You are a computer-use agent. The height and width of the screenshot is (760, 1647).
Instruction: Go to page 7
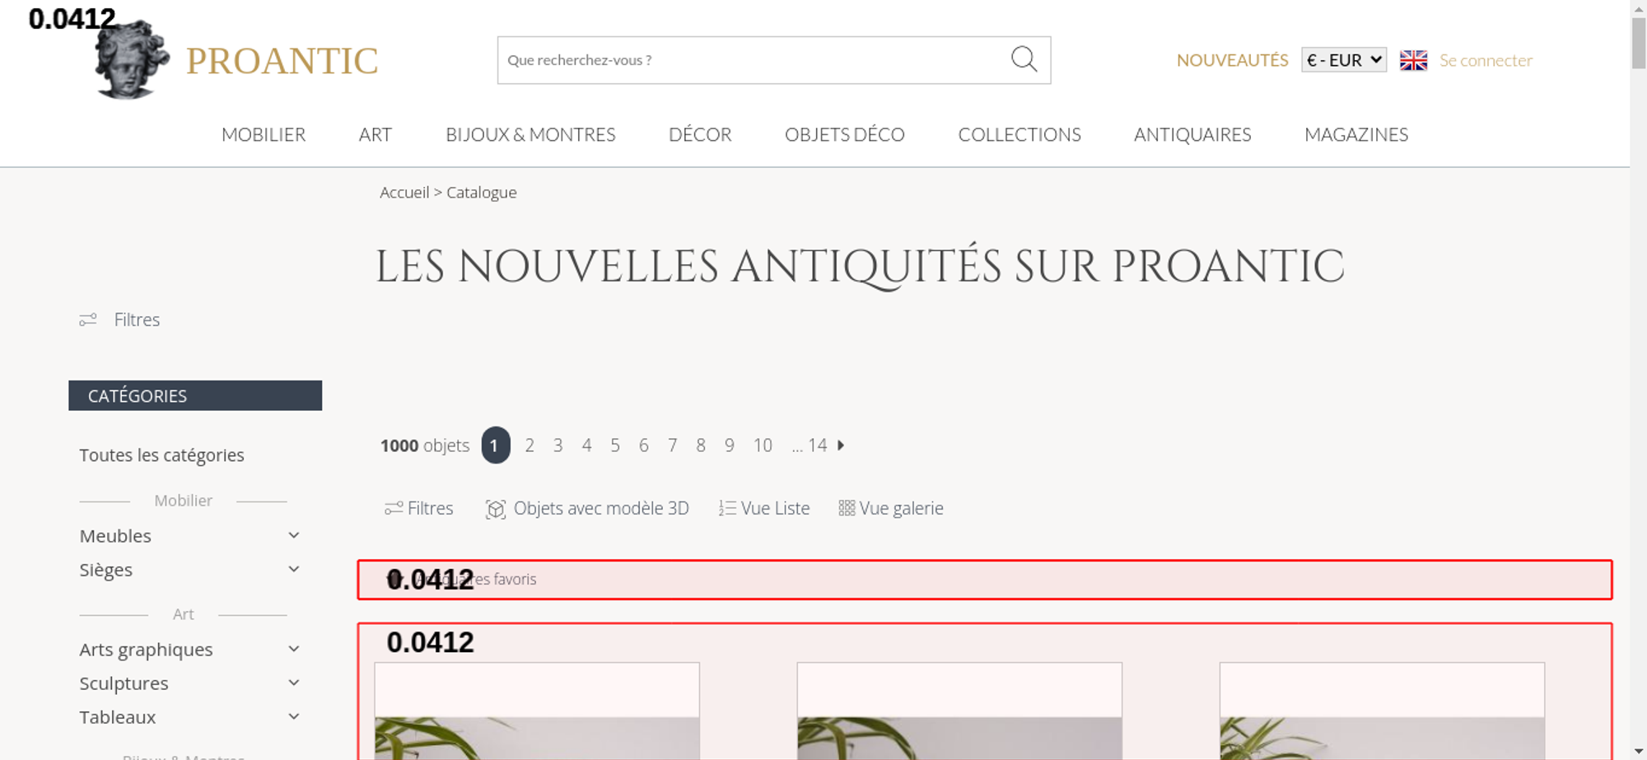click(672, 445)
